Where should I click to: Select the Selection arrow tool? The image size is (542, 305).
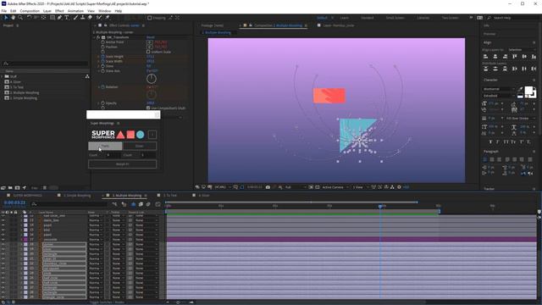coord(6,17)
